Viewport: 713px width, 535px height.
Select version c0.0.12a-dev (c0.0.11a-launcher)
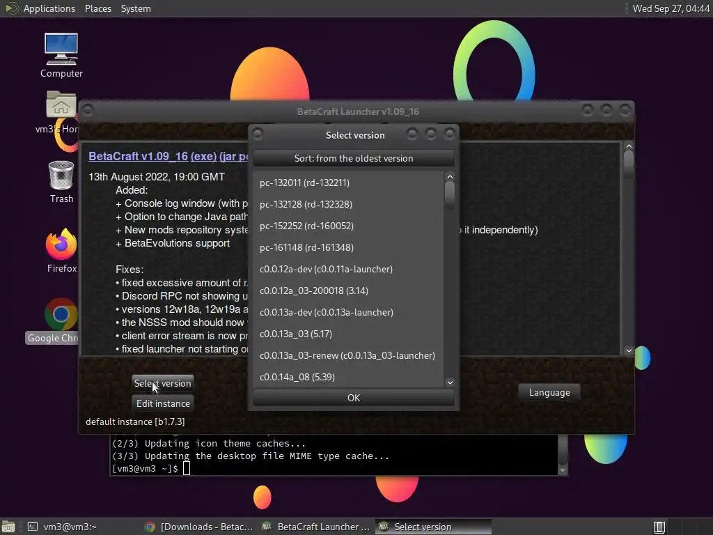coord(348,269)
